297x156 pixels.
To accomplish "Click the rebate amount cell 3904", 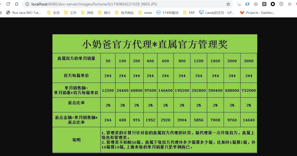I will pyautogui.click(x=182, y=120).
